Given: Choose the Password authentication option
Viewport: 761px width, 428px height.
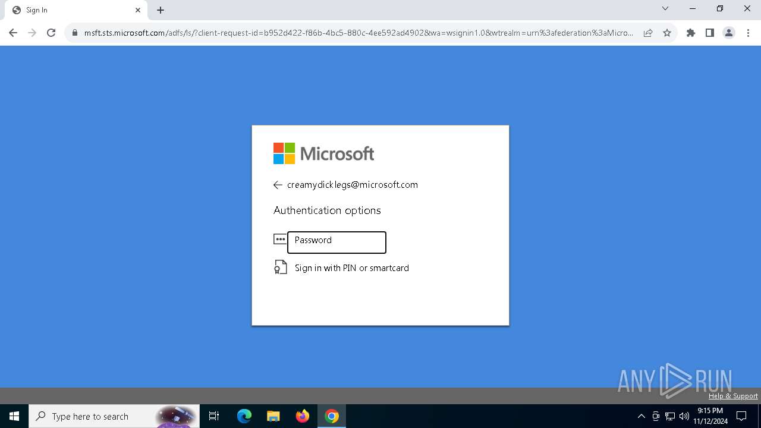Looking at the screenshot, I should click(337, 243).
